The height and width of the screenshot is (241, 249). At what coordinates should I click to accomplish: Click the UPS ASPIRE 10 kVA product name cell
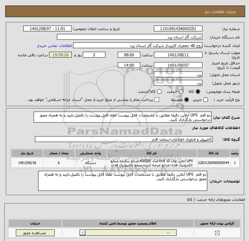(152, 163)
